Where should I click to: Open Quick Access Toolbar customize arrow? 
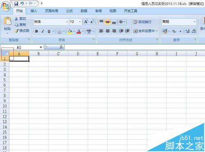[41, 4]
